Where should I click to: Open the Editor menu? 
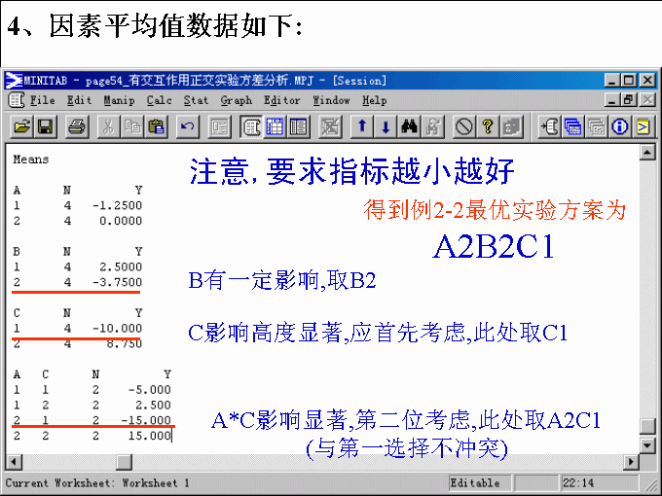click(282, 100)
